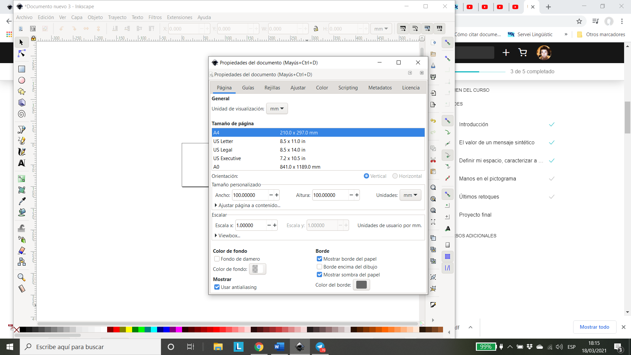631x355 pixels.
Task: Click Ajustar página a contenido button
Action: tap(246, 205)
